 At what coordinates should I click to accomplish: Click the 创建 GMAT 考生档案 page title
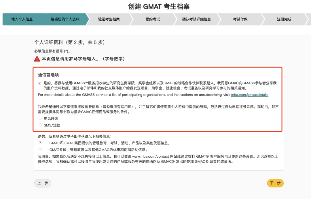(x=159, y=7)
